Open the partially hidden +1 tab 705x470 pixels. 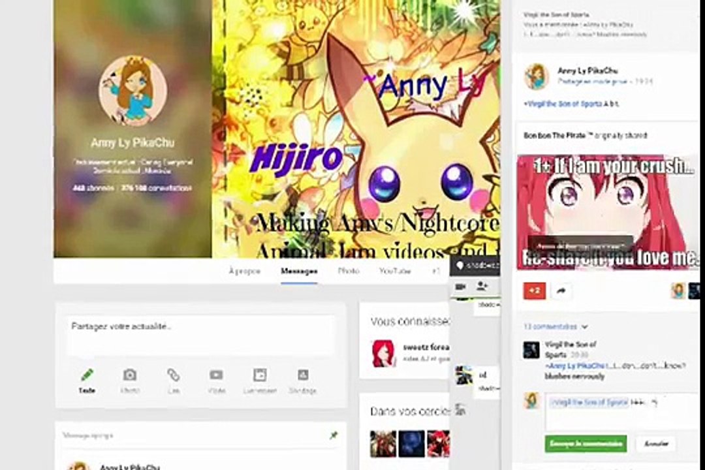point(435,271)
